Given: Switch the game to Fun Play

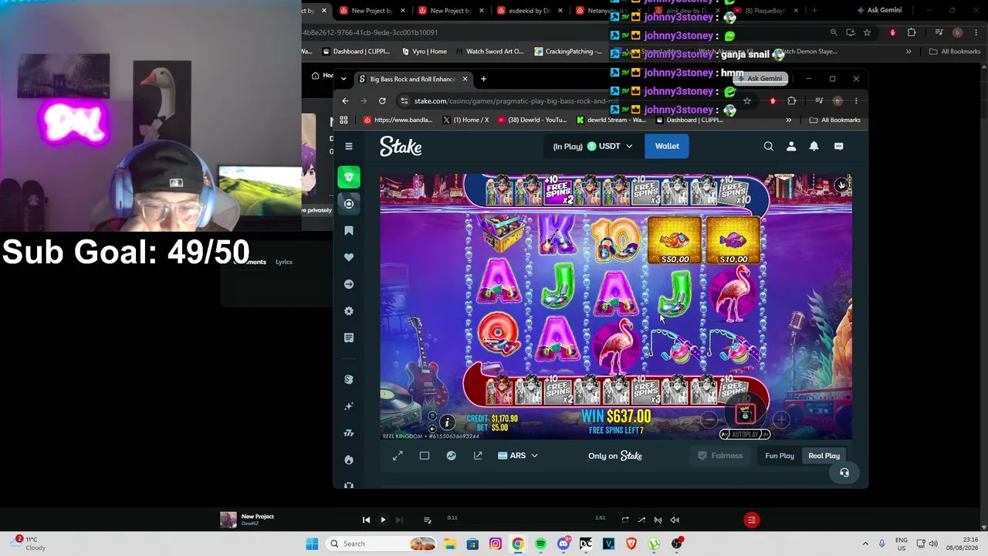Looking at the screenshot, I should pyautogui.click(x=780, y=456).
